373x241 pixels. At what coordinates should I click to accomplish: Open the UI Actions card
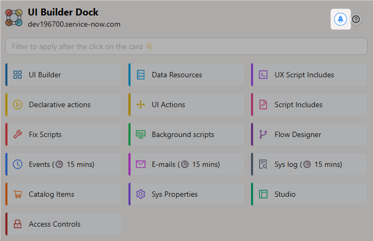[186, 105]
